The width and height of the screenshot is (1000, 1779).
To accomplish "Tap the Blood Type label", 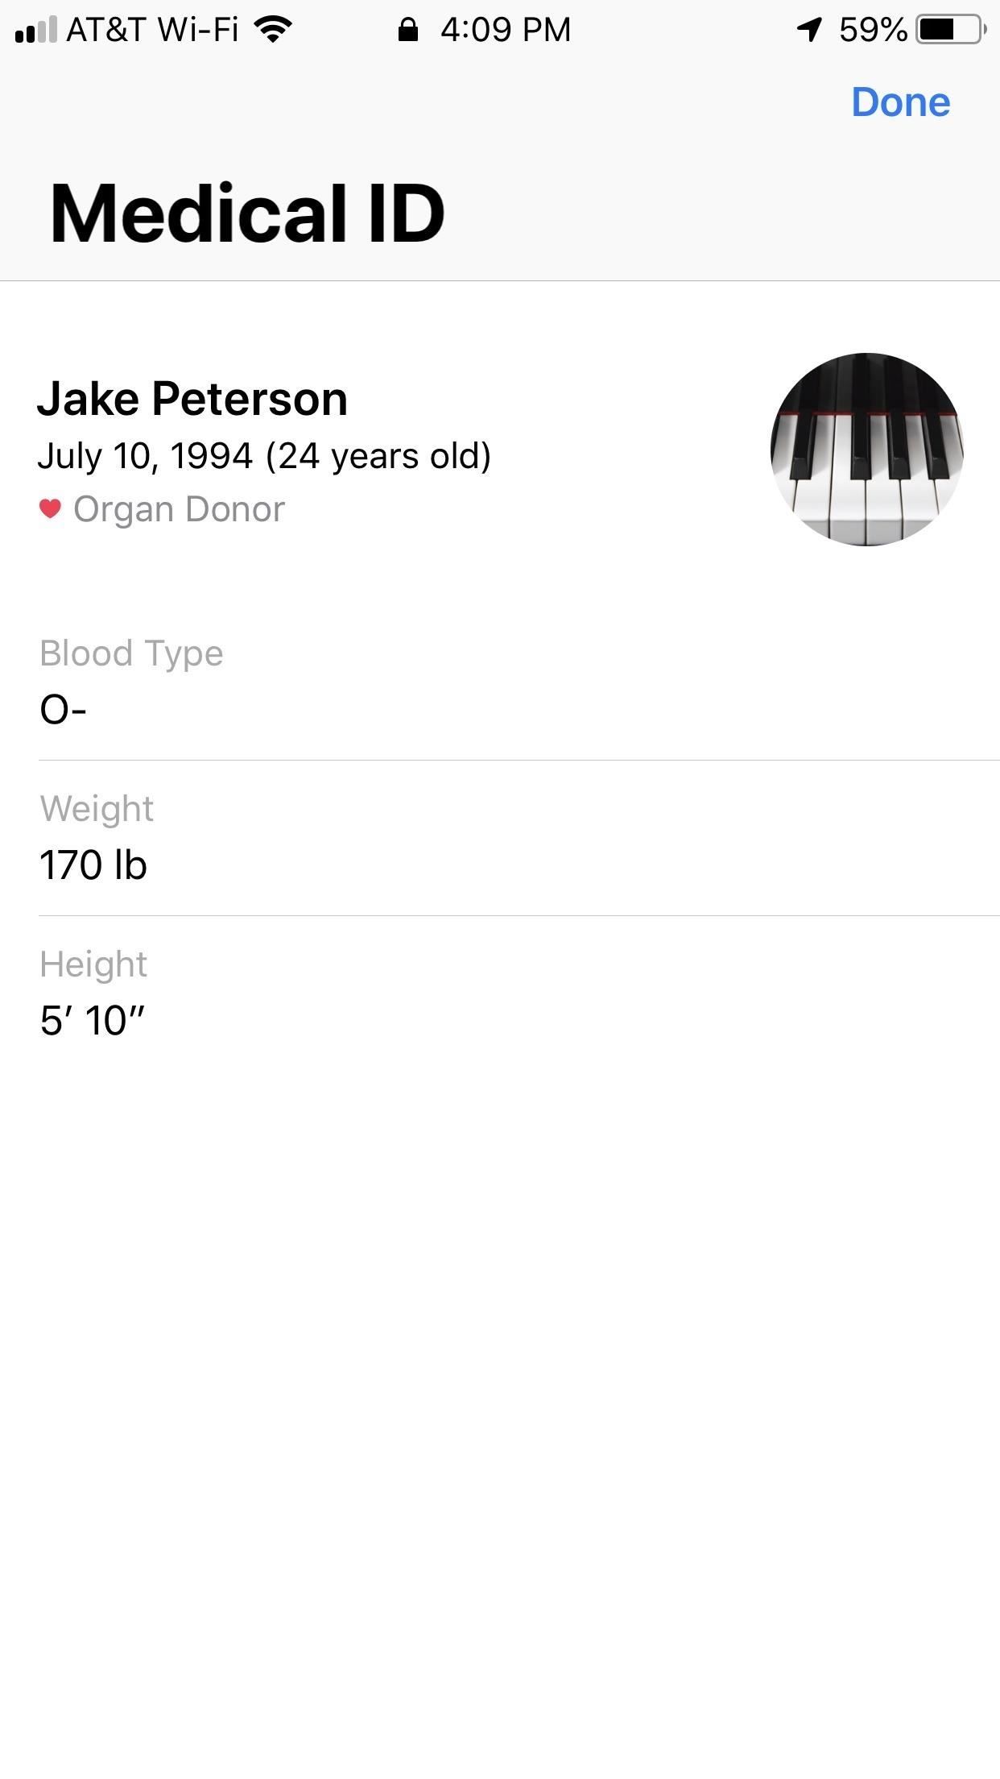I will point(131,653).
